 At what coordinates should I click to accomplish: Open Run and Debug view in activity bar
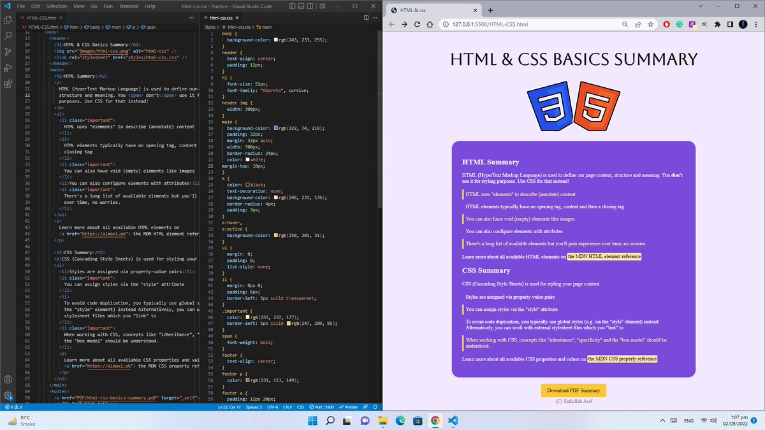tap(8, 68)
